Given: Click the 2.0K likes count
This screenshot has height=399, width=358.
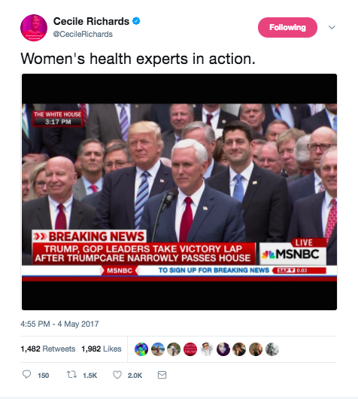Looking at the screenshot, I should click(135, 376).
